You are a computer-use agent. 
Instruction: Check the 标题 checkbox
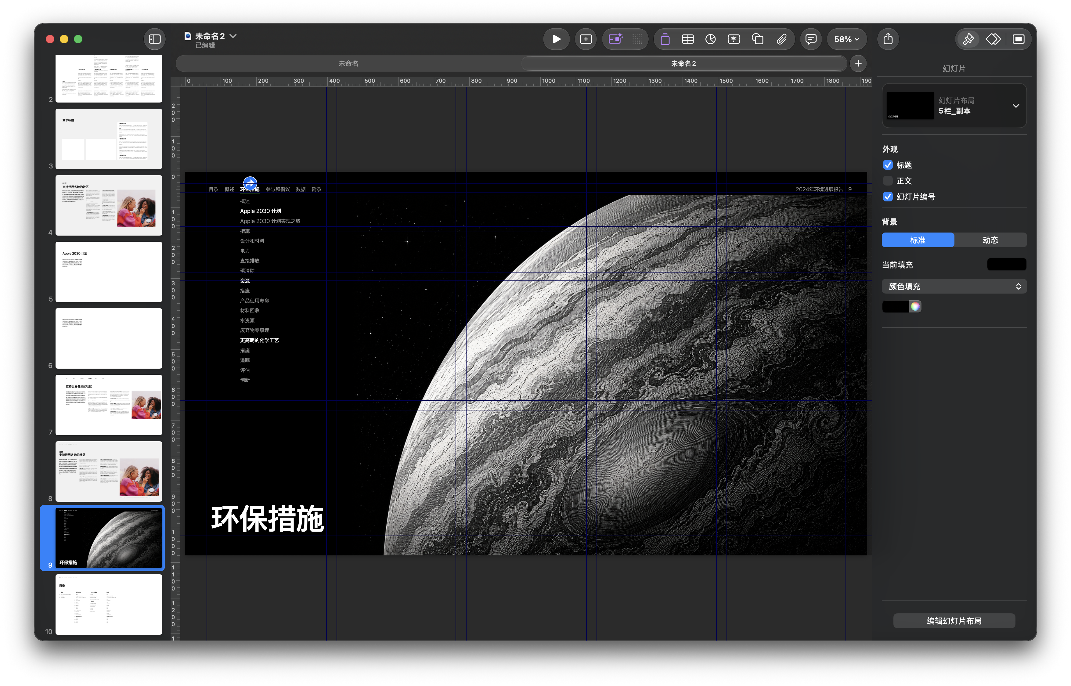pyautogui.click(x=888, y=165)
